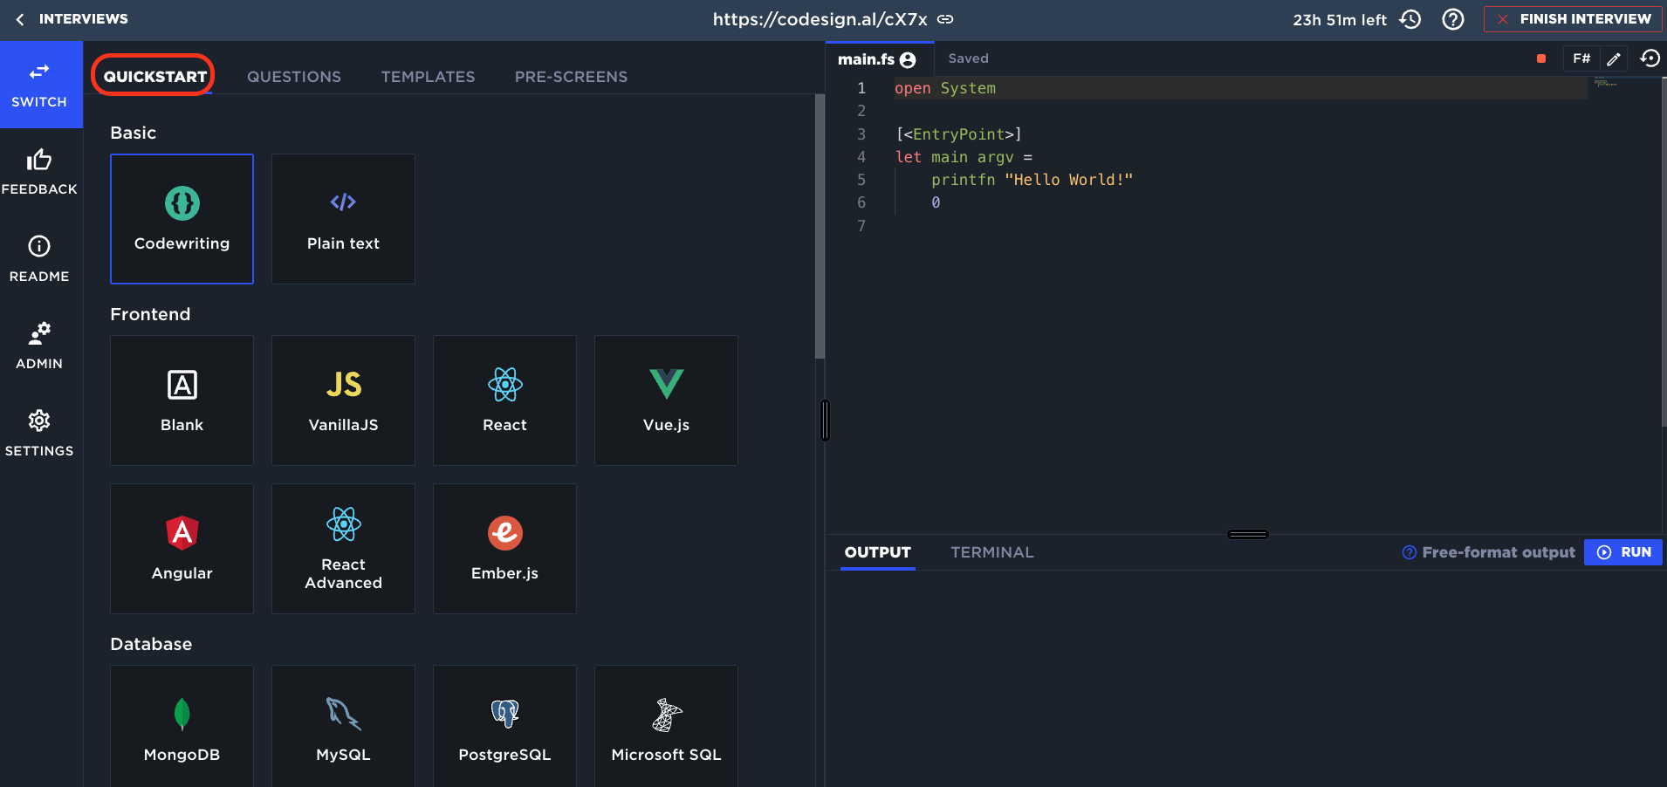Click the pencil edit language icon

1614,58
